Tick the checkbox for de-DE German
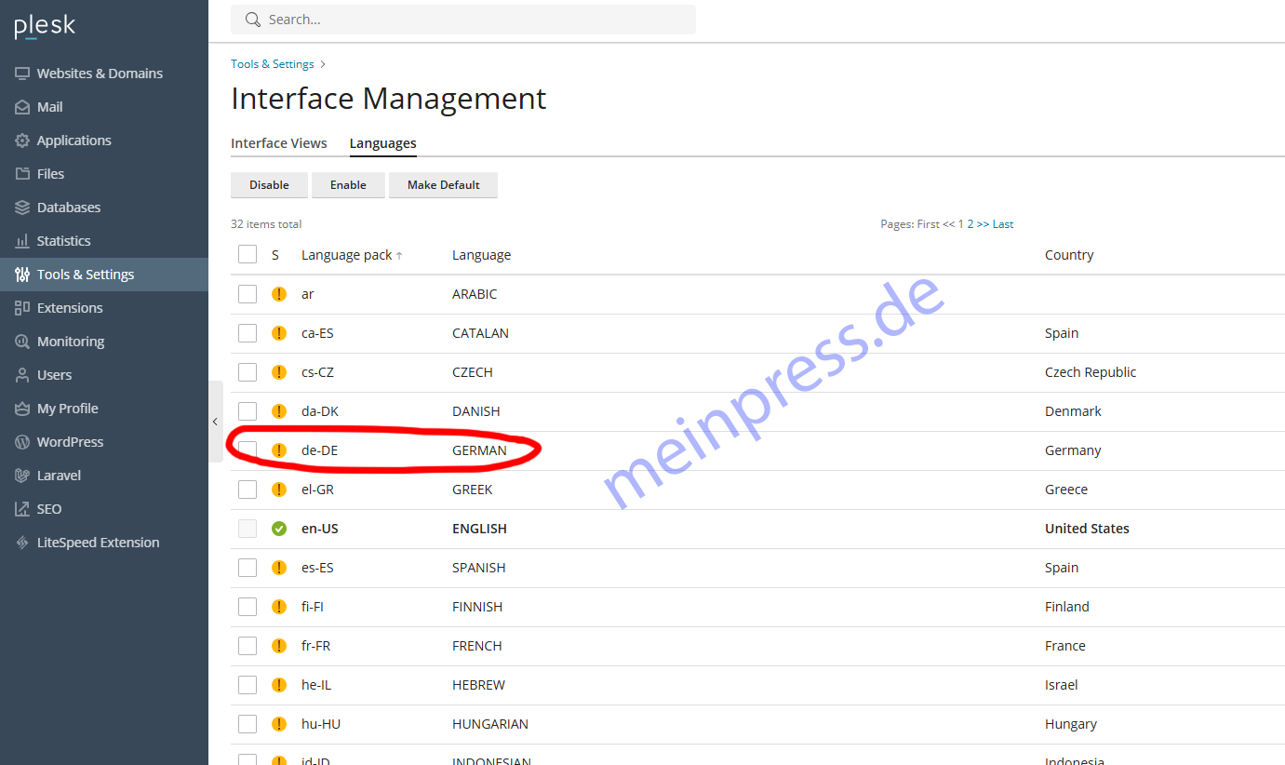The height and width of the screenshot is (765, 1285). point(248,450)
